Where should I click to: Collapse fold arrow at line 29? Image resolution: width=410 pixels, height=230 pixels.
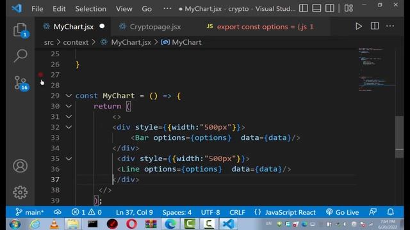pyautogui.click(x=69, y=96)
